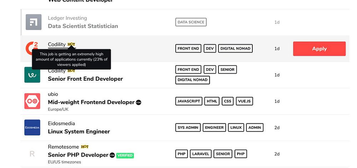Click the HOT badge next to Remotesome
This screenshot has height=168, width=357.
click(85, 147)
